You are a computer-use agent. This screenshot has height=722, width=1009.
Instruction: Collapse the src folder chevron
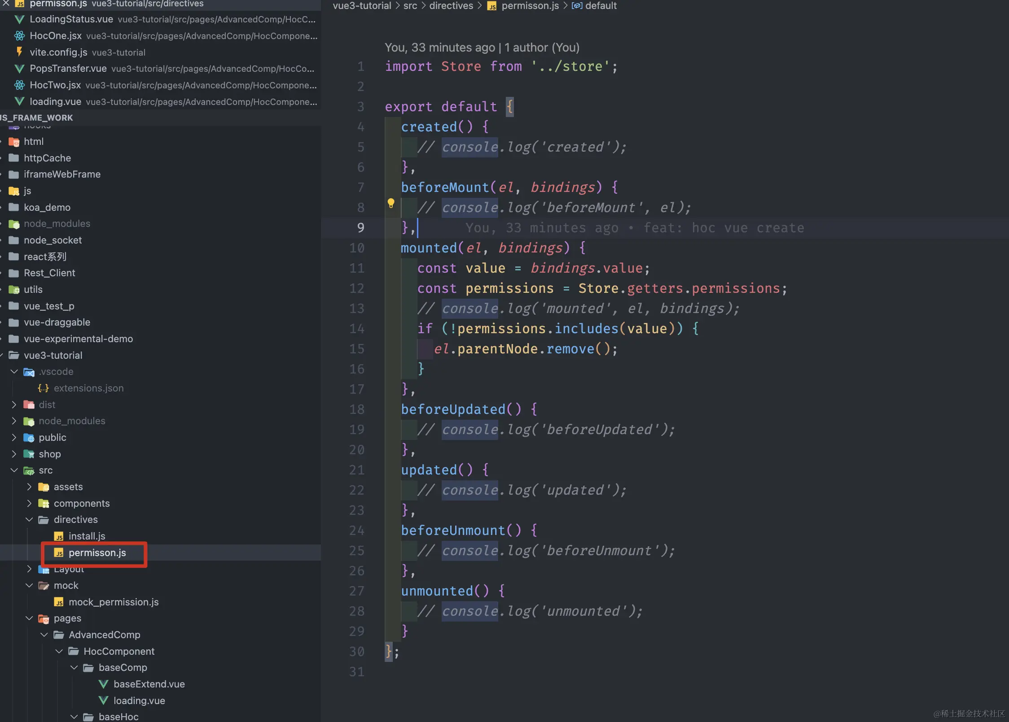(14, 470)
